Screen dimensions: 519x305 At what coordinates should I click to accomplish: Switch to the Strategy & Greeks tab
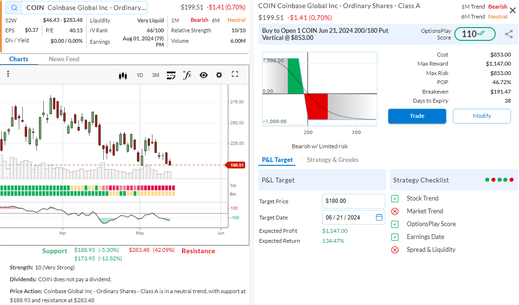(333, 160)
